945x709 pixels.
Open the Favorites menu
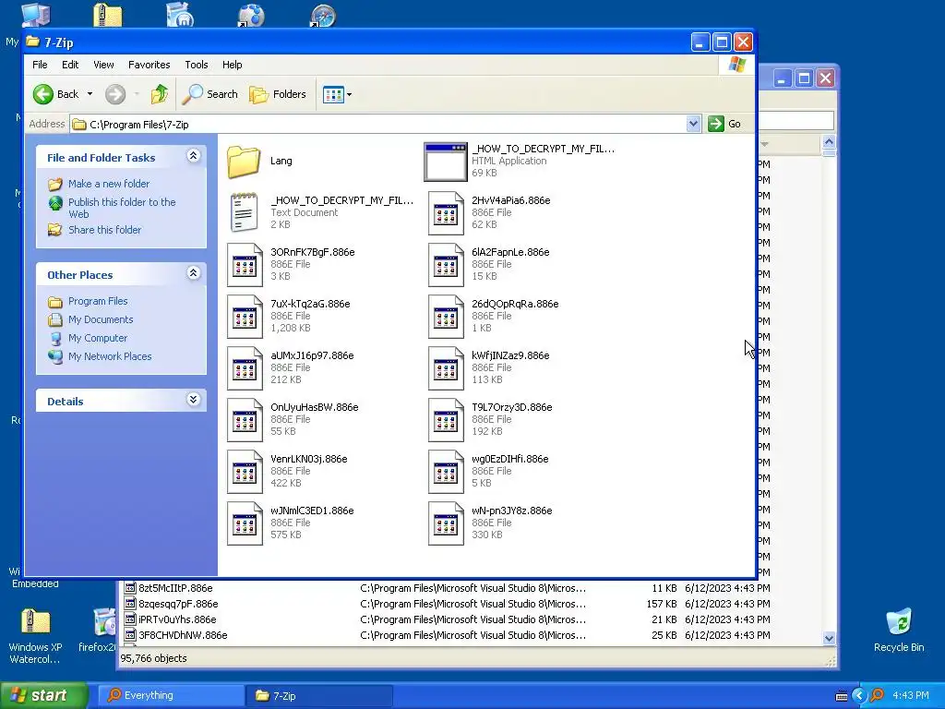tap(149, 65)
